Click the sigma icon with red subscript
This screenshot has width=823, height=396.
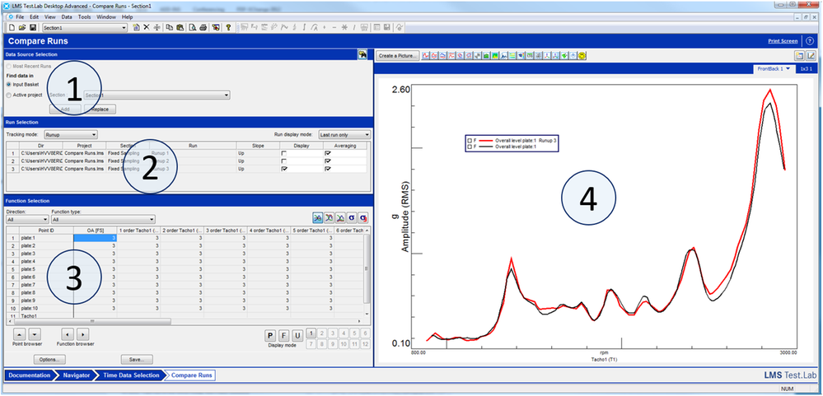[362, 217]
